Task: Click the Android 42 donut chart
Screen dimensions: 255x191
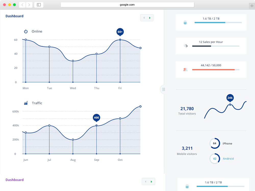Action: click(214, 158)
